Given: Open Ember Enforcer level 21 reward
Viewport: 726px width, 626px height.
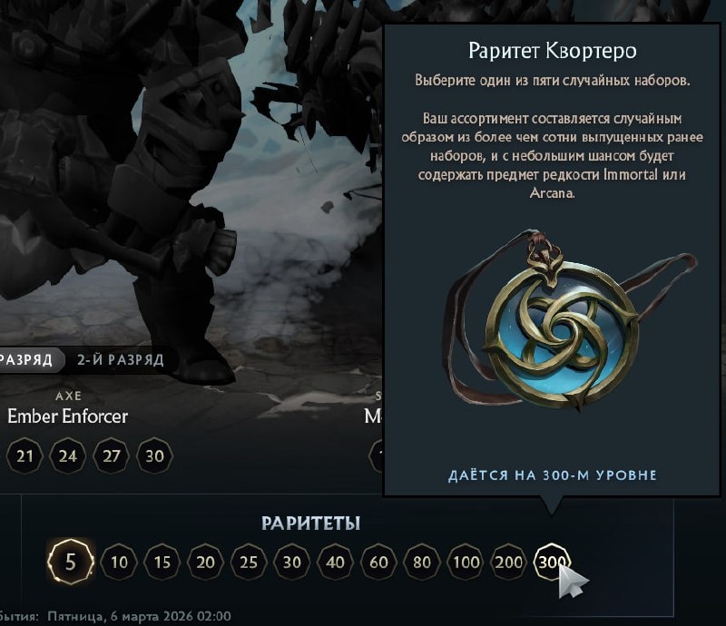Looking at the screenshot, I should (x=25, y=456).
